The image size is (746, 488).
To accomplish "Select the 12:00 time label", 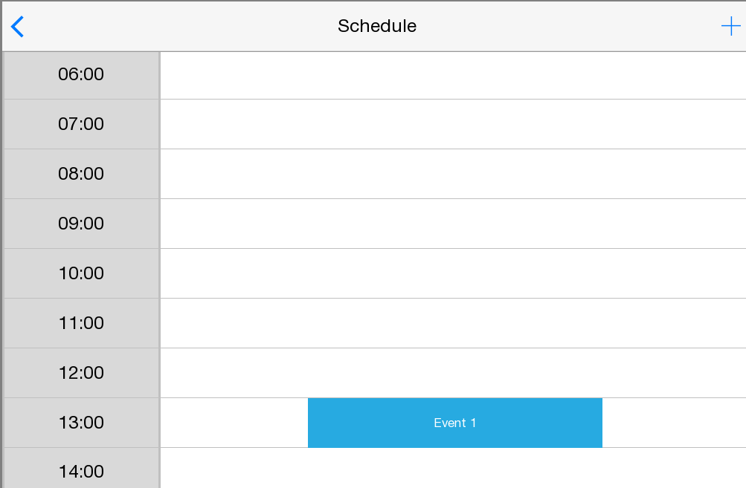I will click(x=81, y=373).
